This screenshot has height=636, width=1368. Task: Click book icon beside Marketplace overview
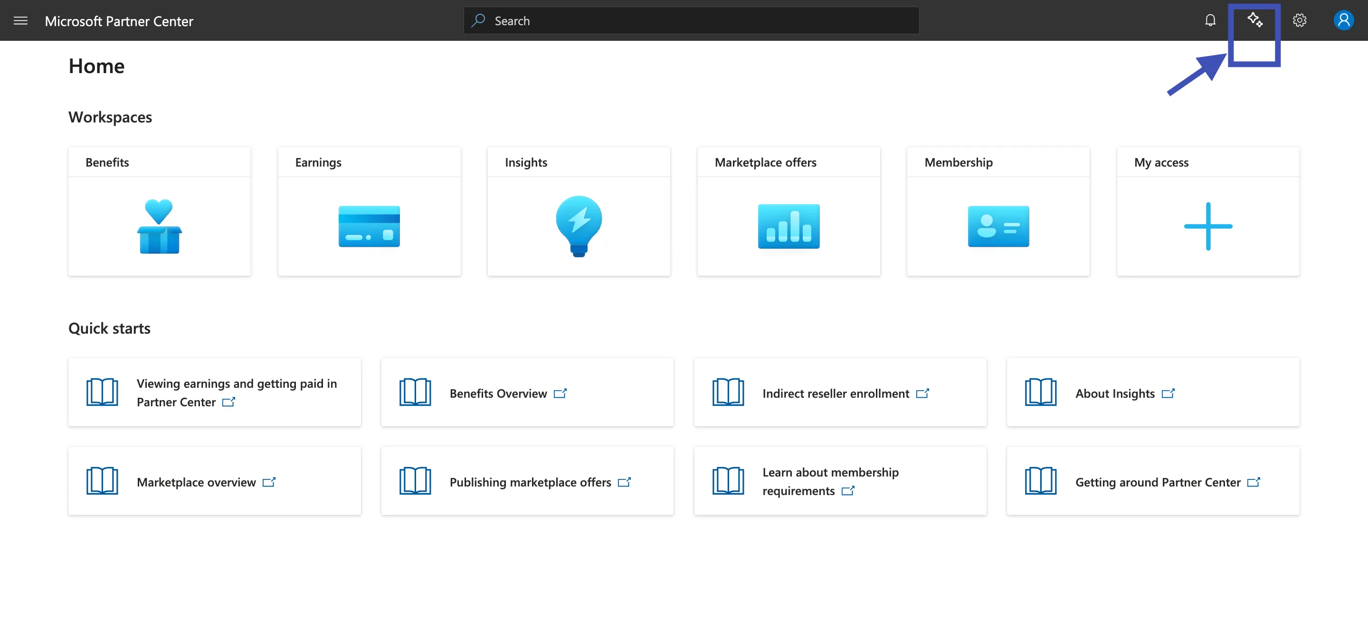pyautogui.click(x=103, y=481)
